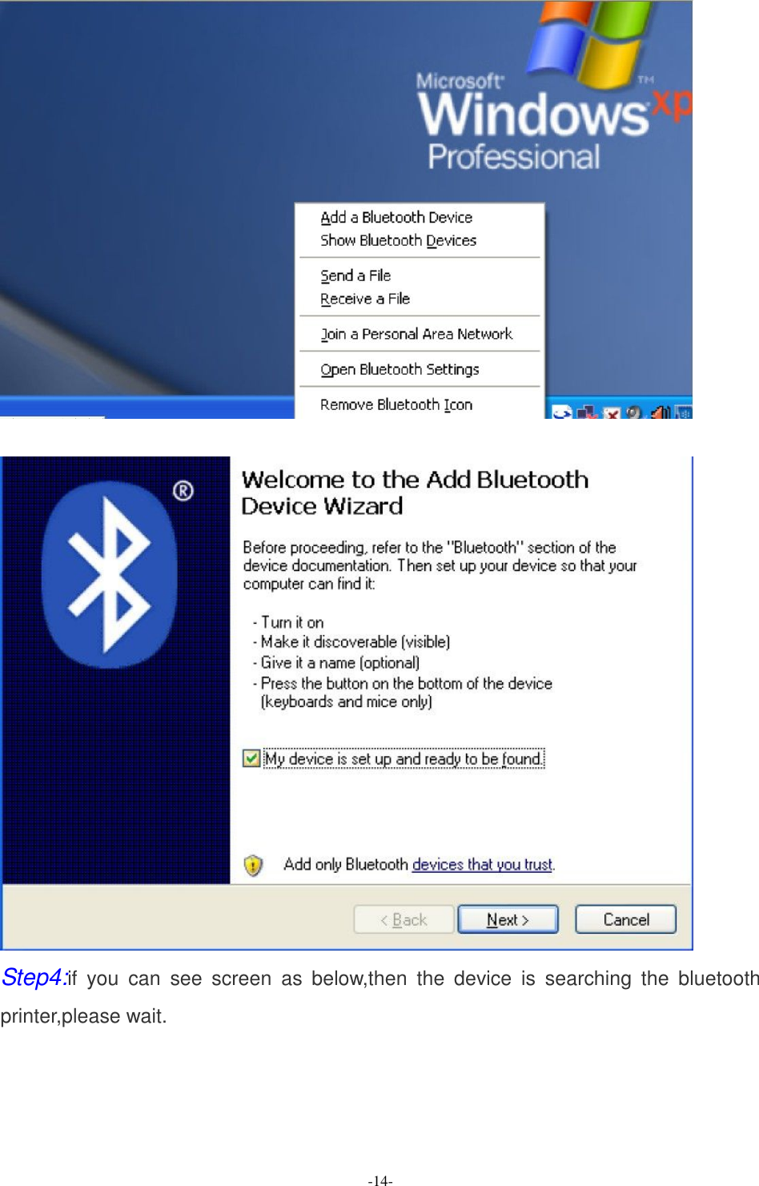Select Remove Bluetooth Icon entry
The height and width of the screenshot is (1186, 759).
click(396, 404)
